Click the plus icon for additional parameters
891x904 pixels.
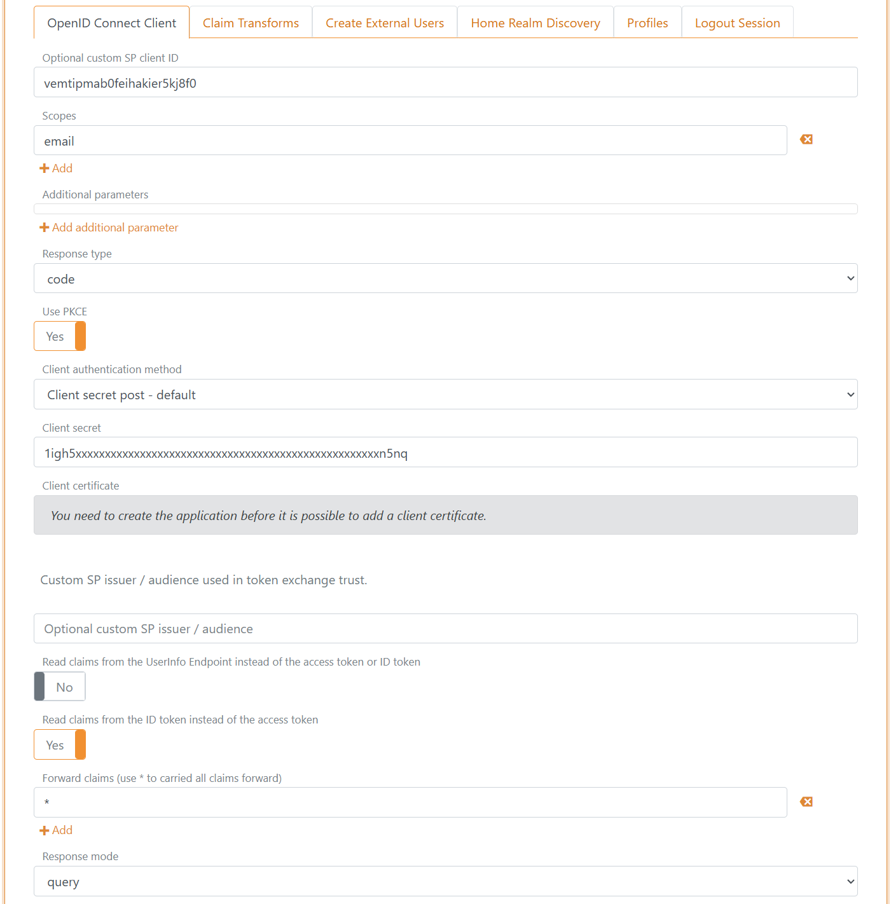[45, 227]
